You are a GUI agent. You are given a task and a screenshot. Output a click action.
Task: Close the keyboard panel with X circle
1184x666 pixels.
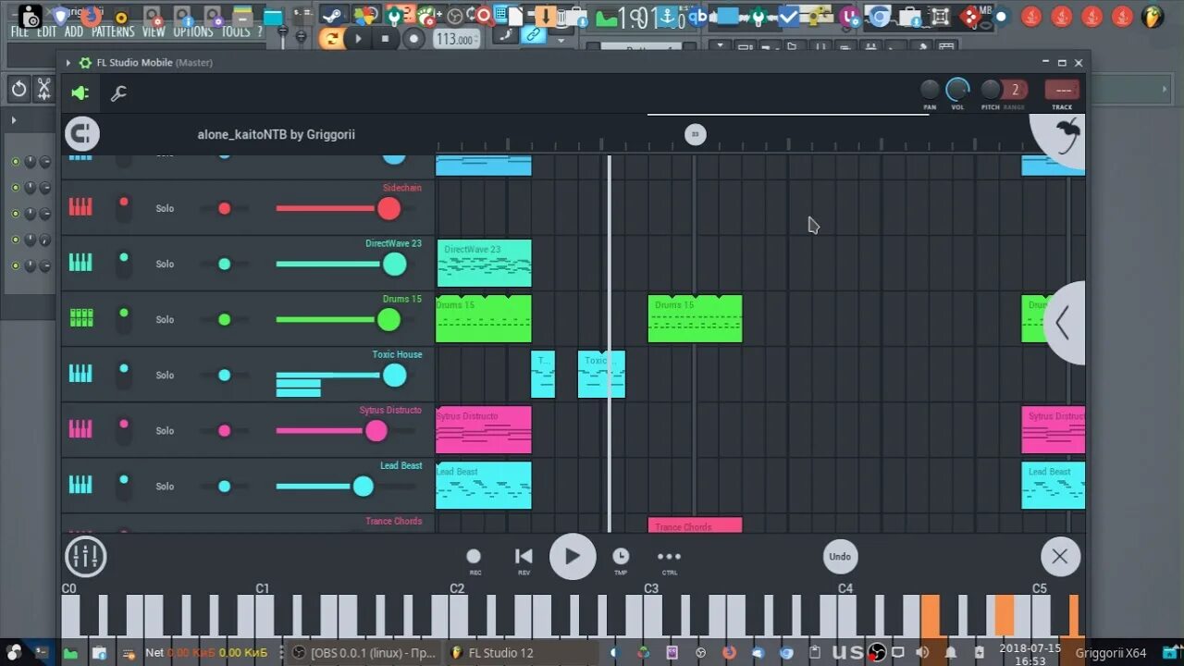point(1060,556)
